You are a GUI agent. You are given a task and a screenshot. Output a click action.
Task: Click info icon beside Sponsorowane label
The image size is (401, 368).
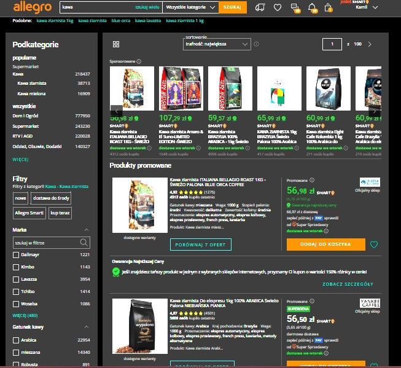(x=139, y=61)
